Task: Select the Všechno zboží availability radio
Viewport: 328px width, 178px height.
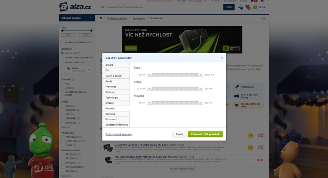Action: point(62,53)
